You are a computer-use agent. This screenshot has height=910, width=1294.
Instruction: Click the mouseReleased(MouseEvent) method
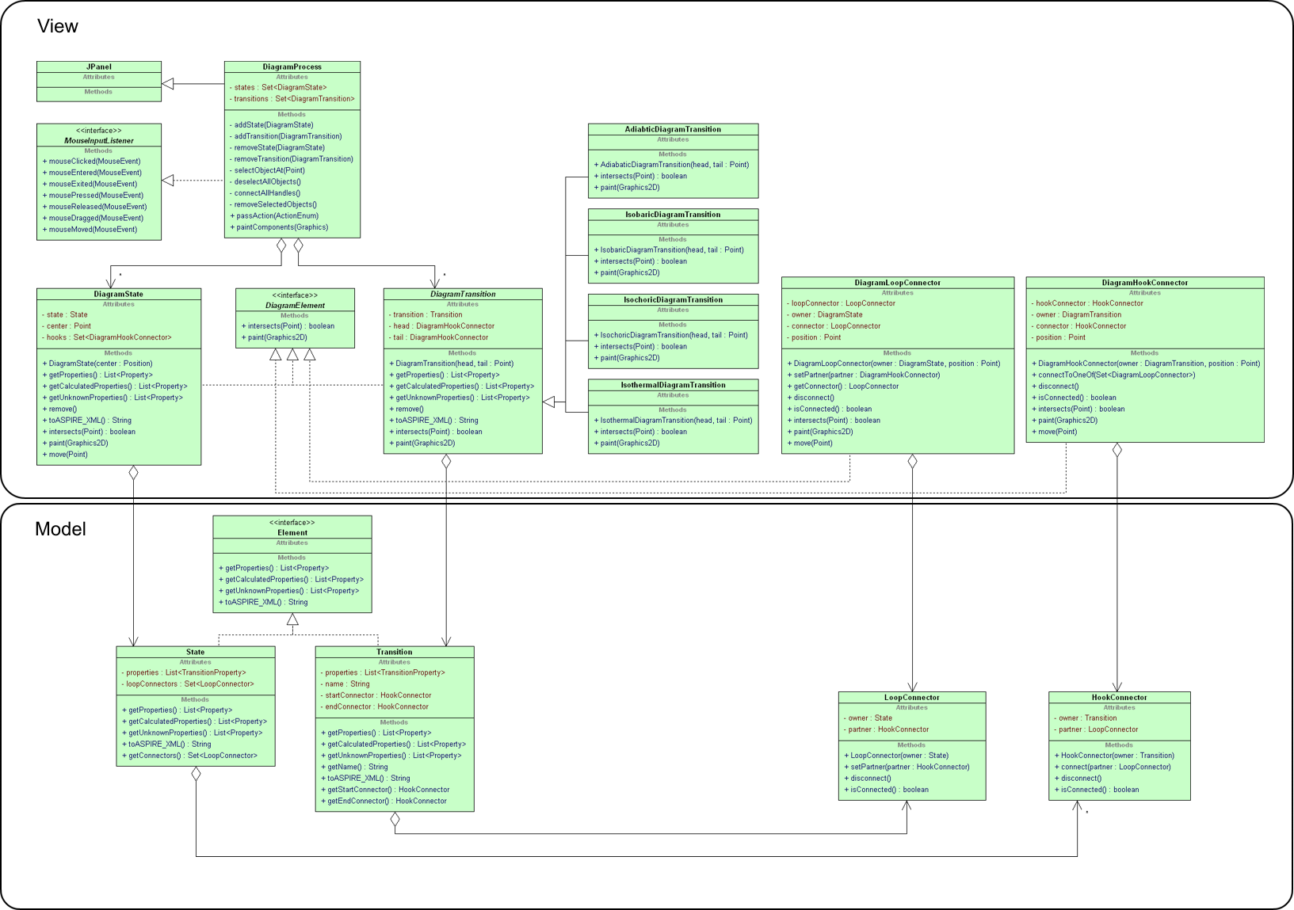(x=94, y=207)
